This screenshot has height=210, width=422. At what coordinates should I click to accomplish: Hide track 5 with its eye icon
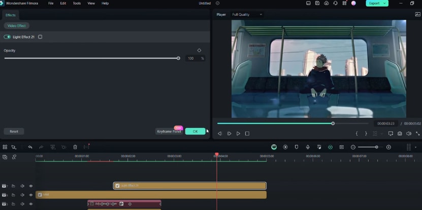31,204
